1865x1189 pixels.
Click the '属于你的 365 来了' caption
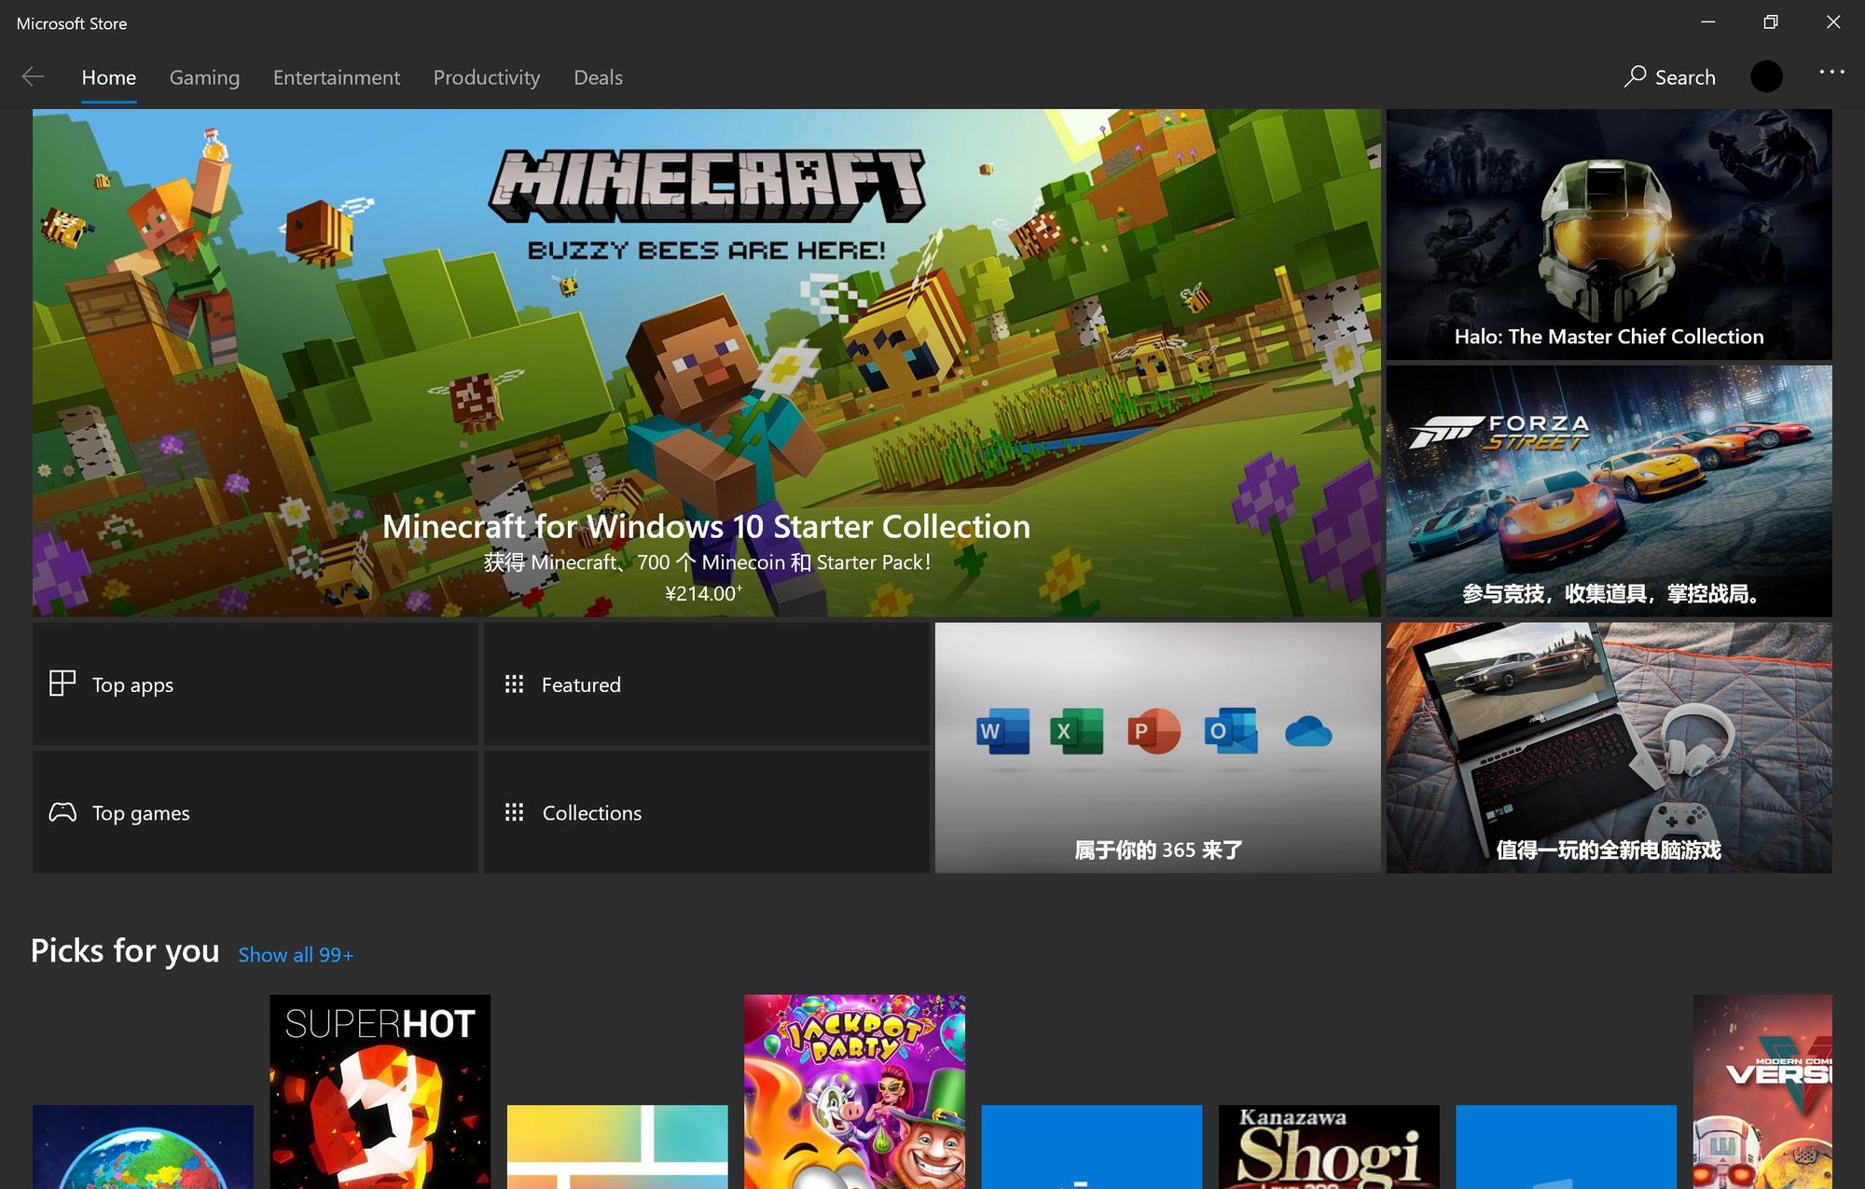[1158, 850]
